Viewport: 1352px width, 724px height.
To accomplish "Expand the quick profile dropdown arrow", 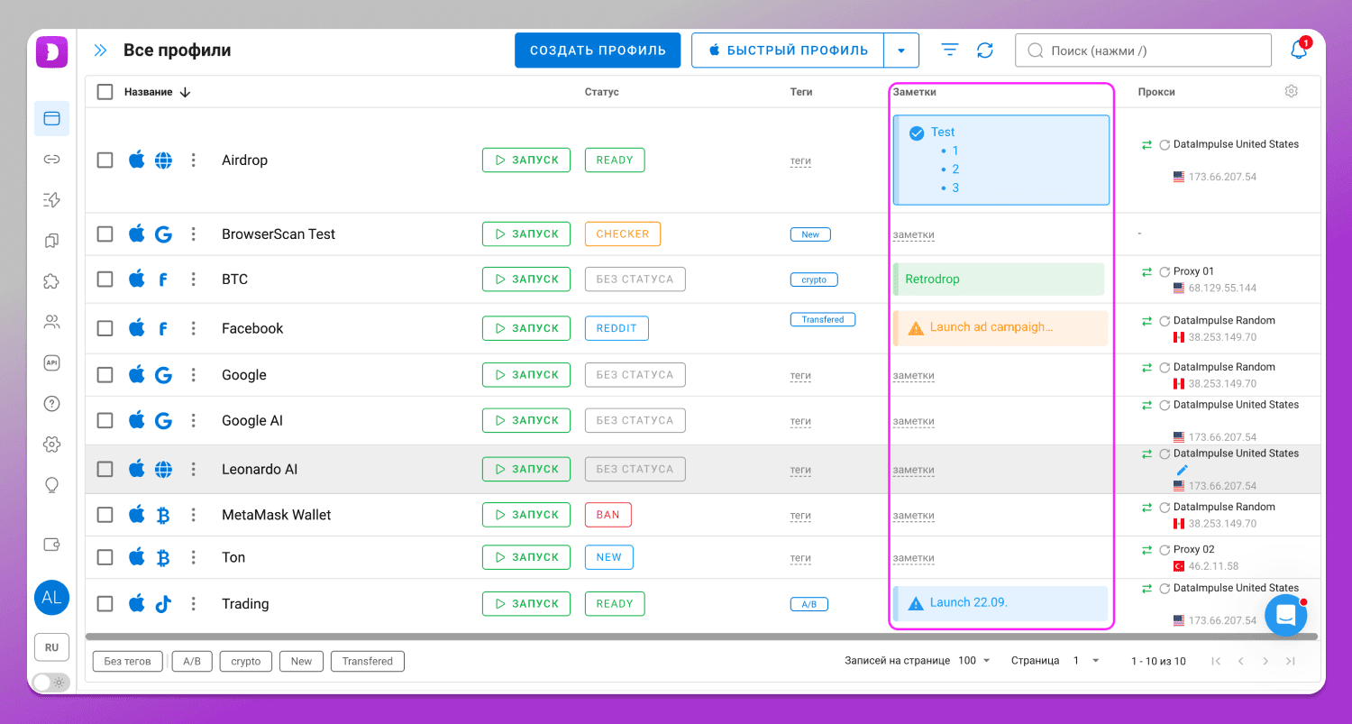I will point(901,50).
